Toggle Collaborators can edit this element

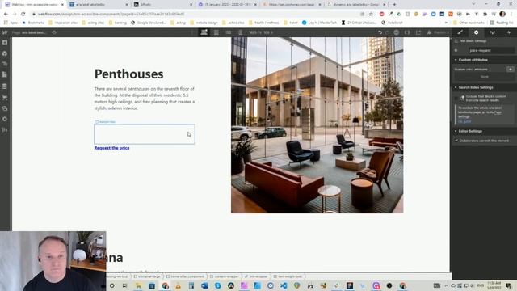pyautogui.click(x=456, y=141)
